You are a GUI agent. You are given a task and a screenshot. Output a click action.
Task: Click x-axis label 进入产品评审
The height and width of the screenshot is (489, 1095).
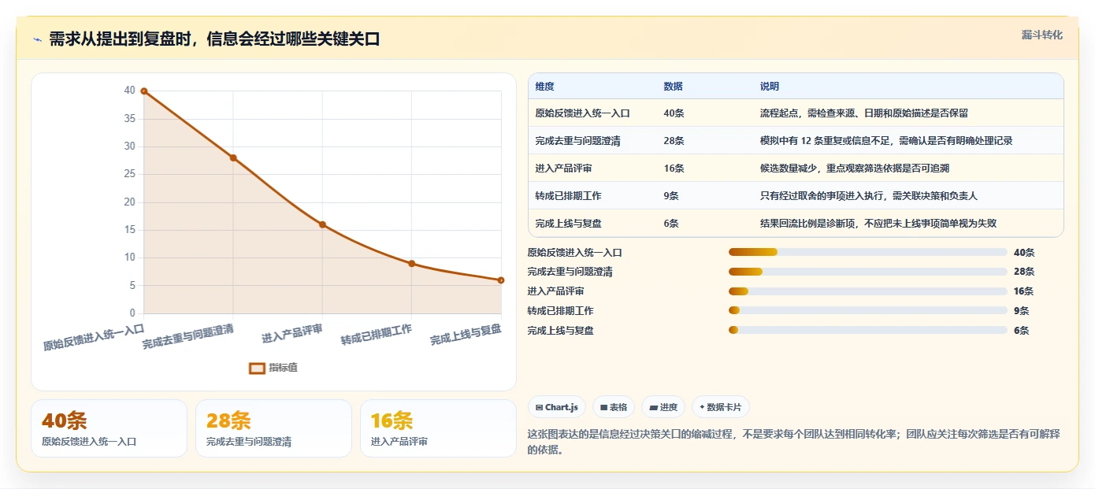pyautogui.click(x=292, y=334)
